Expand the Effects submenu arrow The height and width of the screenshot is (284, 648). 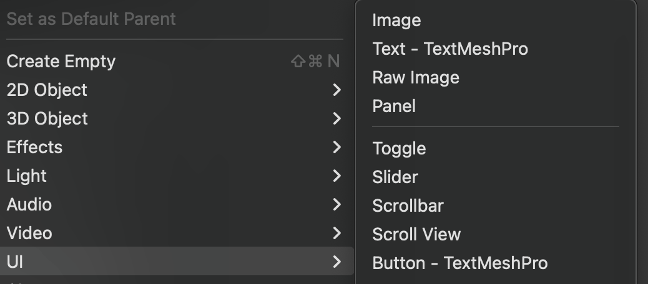tap(337, 148)
